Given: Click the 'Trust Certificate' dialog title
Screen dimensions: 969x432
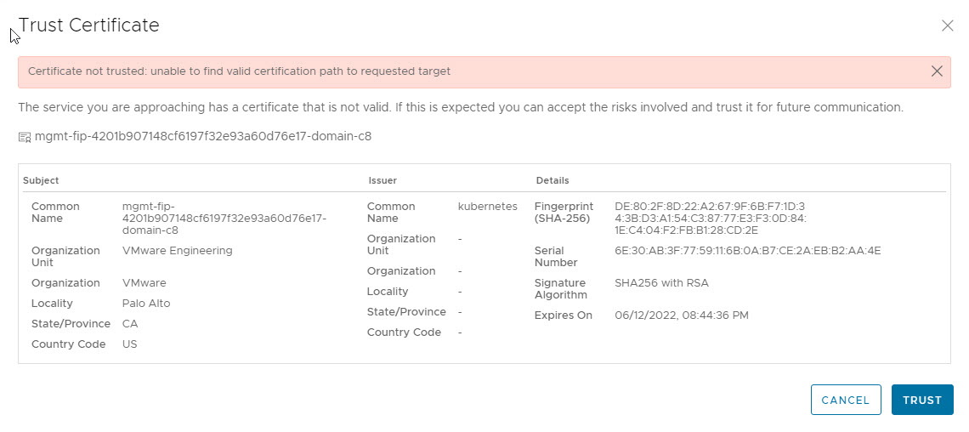Looking at the screenshot, I should pyautogui.click(x=89, y=26).
